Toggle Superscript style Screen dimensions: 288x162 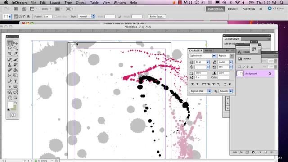pos(214,84)
